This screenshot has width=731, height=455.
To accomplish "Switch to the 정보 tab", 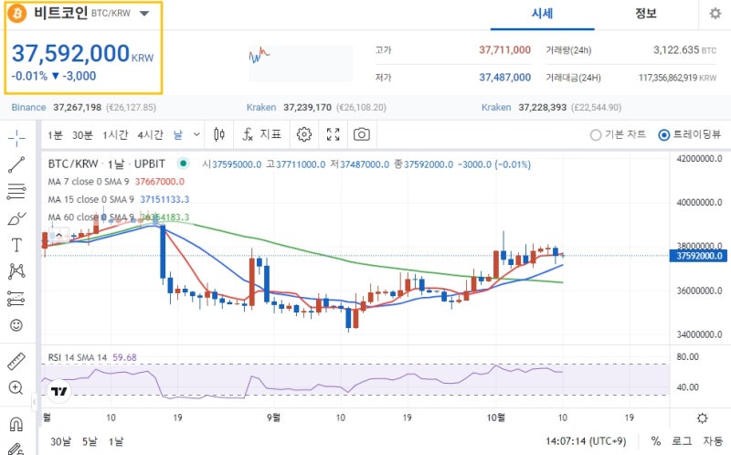I will pos(646,14).
